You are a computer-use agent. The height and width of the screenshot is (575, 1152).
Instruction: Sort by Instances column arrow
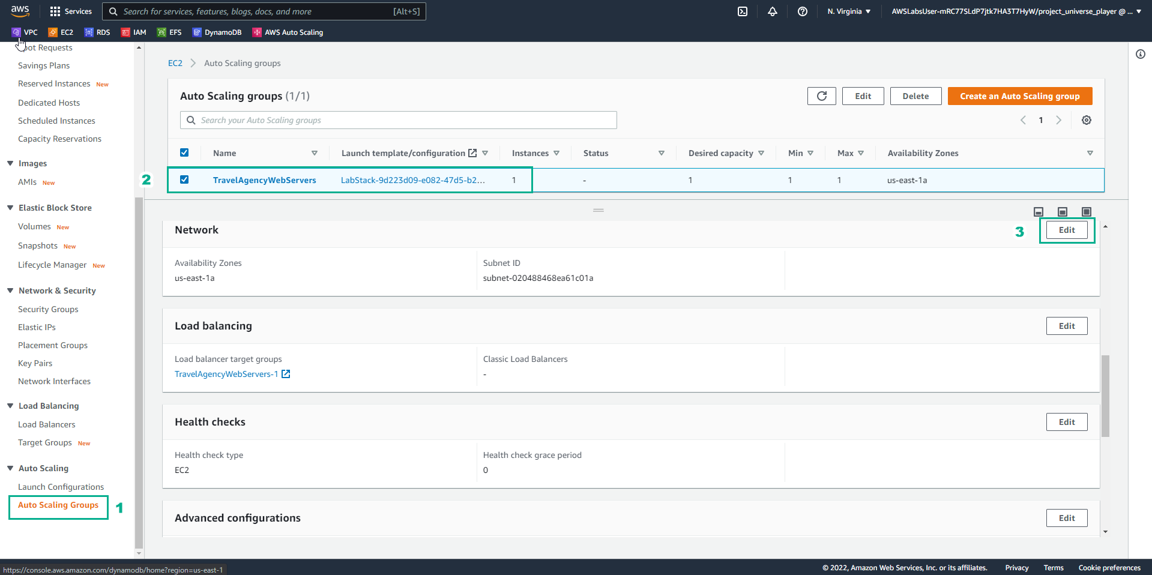(x=556, y=153)
